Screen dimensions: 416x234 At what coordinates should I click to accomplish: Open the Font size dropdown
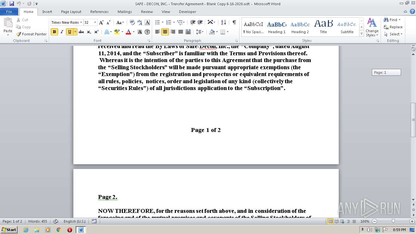click(x=95, y=22)
